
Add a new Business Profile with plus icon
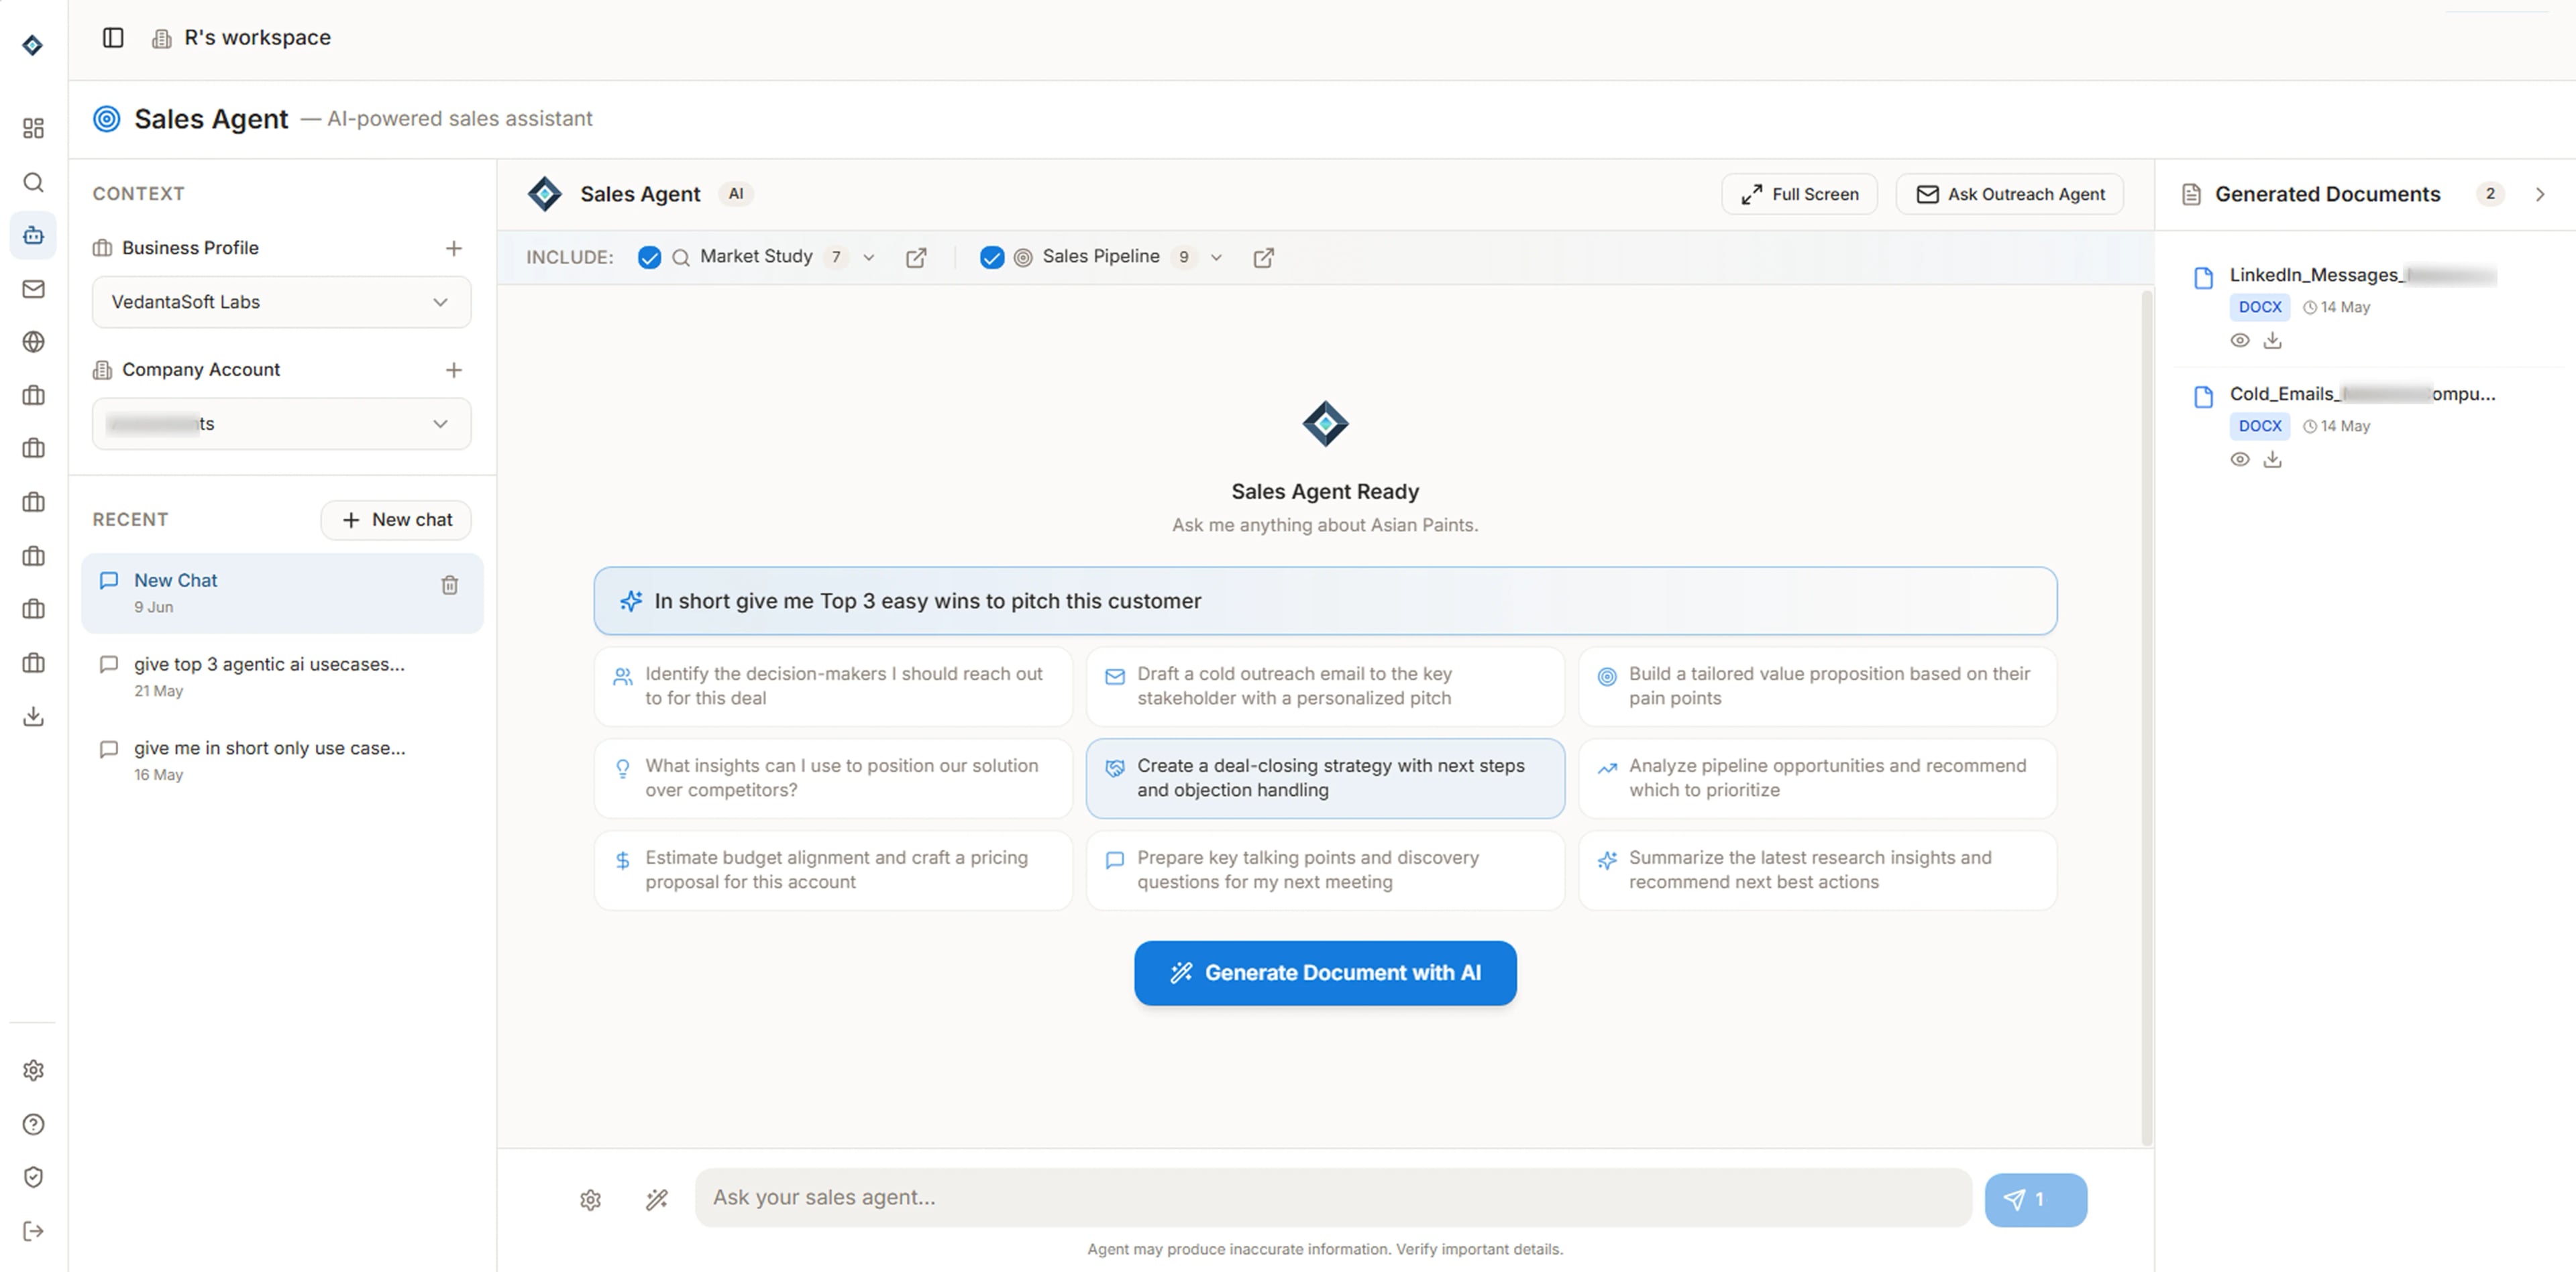coord(453,248)
